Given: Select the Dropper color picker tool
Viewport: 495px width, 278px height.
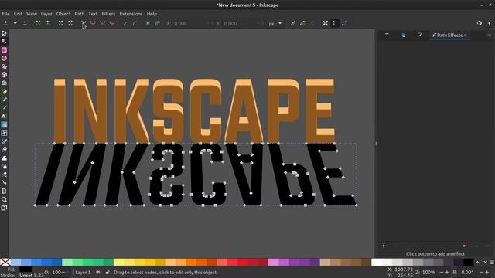Looking at the screenshot, I should point(4,141).
